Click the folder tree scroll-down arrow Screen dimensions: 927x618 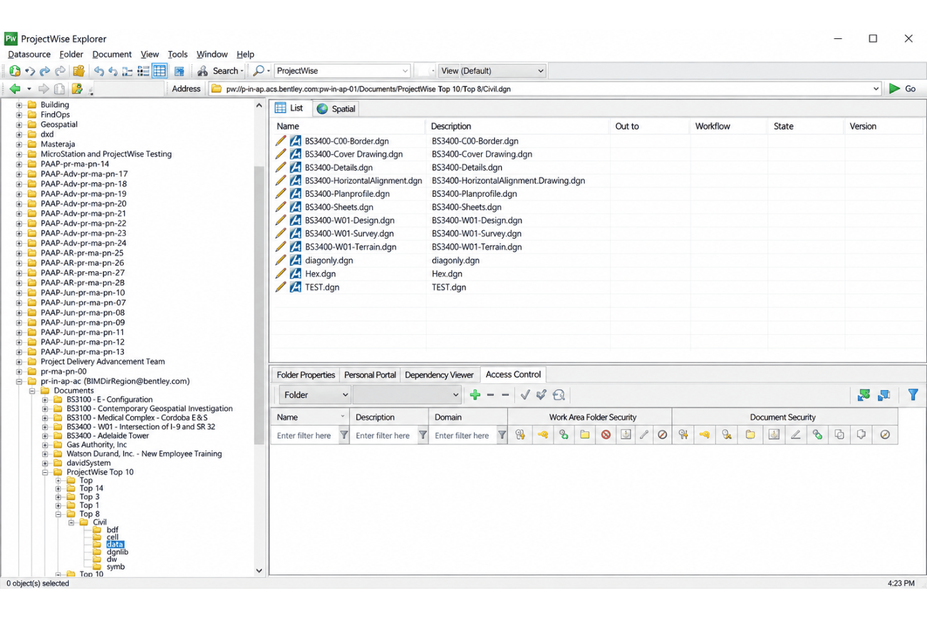[x=259, y=571]
